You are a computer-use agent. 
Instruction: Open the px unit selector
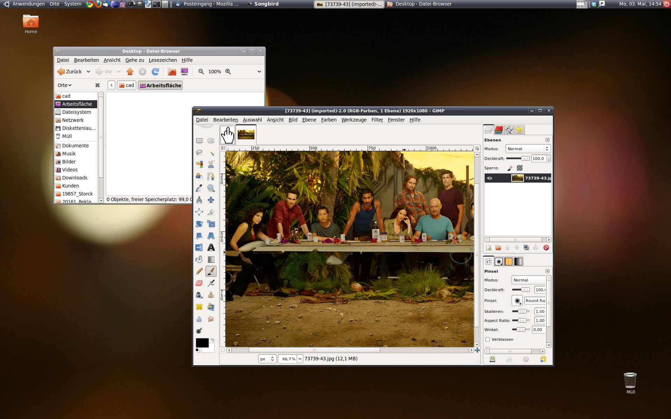point(267,359)
